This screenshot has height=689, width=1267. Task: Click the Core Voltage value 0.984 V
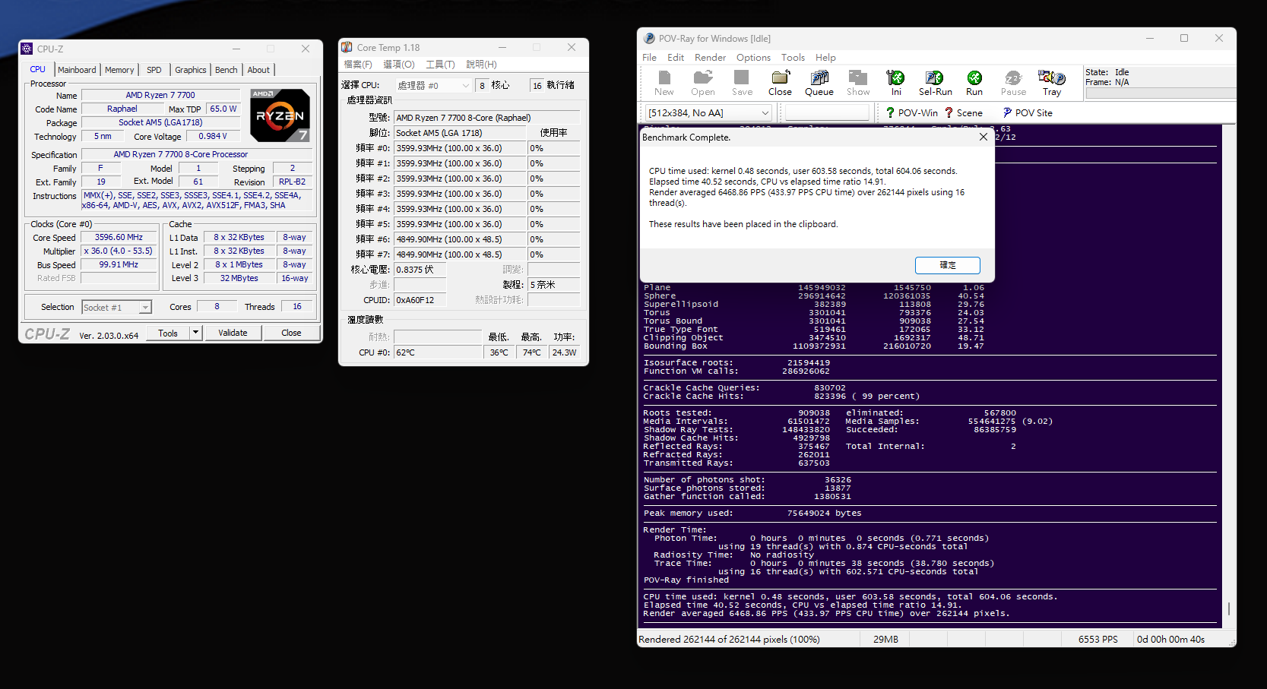point(213,136)
